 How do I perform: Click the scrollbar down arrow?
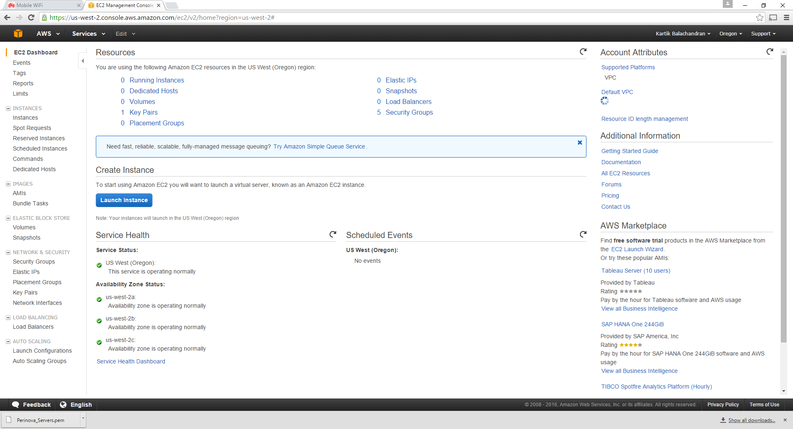(784, 391)
